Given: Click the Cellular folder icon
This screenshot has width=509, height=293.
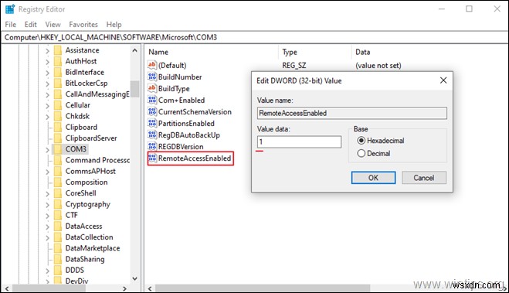Looking at the screenshot, I should [x=57, y=105].
